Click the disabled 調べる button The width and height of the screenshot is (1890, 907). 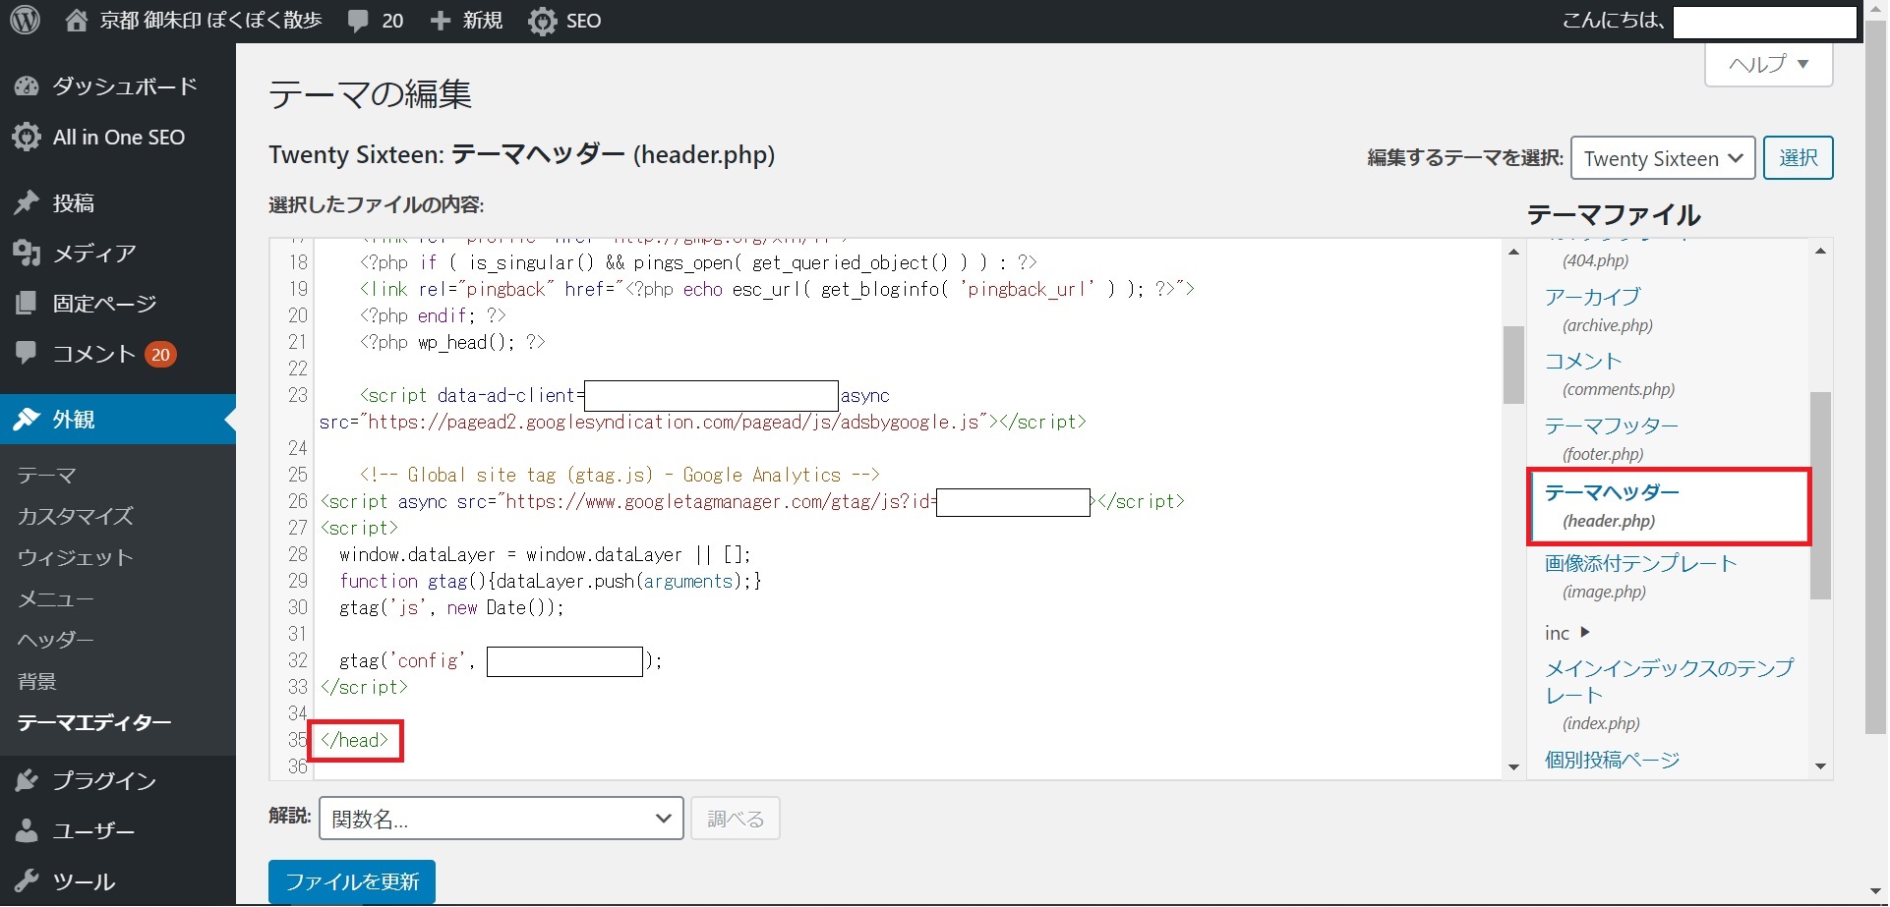point(736,819)
